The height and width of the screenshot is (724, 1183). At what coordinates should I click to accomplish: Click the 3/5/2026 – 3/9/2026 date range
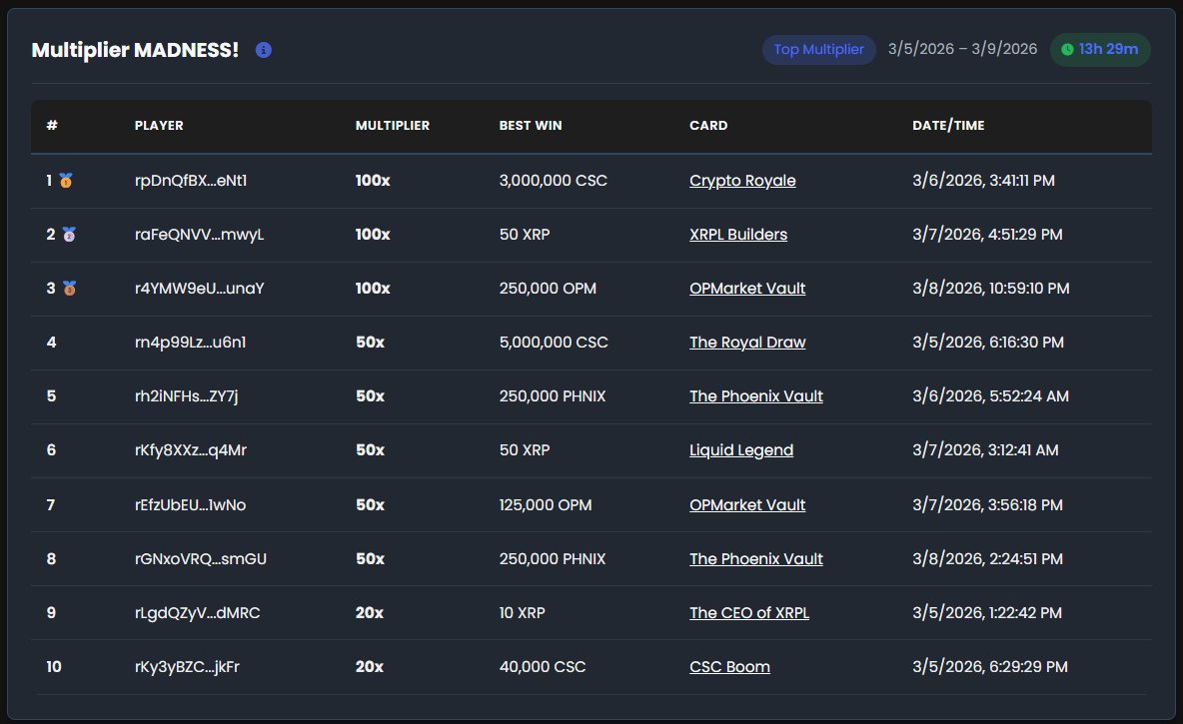tap(963, 49)
